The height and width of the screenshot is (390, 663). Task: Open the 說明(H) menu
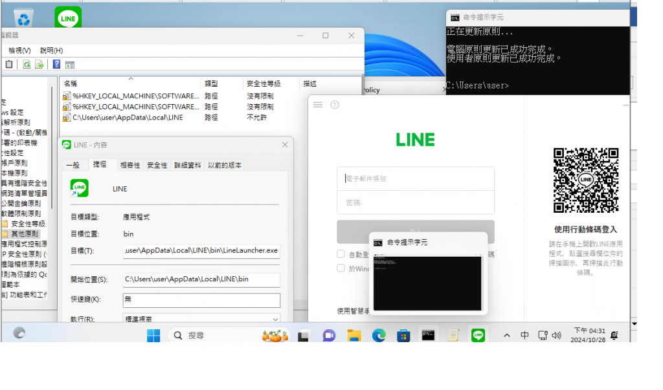51,50
